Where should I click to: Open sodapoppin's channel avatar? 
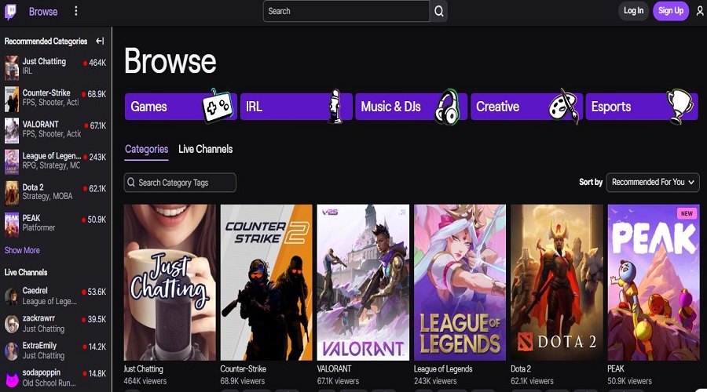pyautogui.click(x=12, y=379)
